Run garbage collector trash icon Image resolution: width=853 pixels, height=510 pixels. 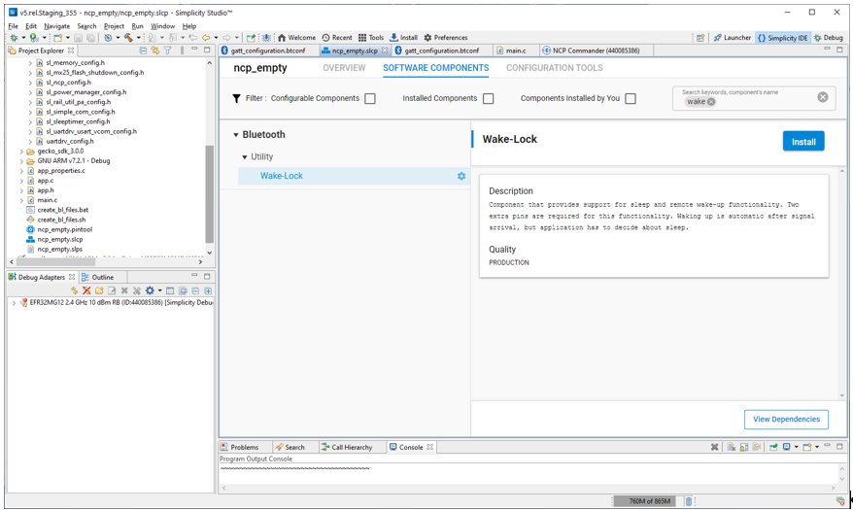[x=689, y=501]
